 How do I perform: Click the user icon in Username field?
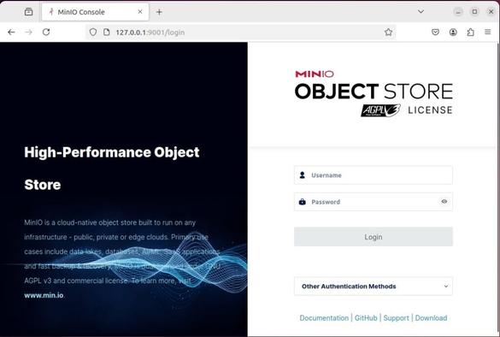coord(303,174)
